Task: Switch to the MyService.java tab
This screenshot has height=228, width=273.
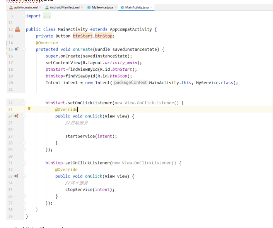Action: [x=102, y=7]
